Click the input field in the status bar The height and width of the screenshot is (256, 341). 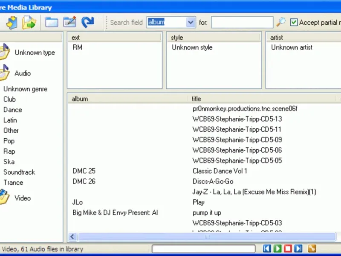click(204, 249)
